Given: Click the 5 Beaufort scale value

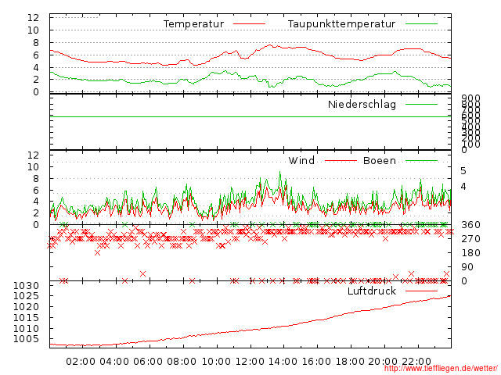Looking at the screenshot, I should [x=463, y=171].
